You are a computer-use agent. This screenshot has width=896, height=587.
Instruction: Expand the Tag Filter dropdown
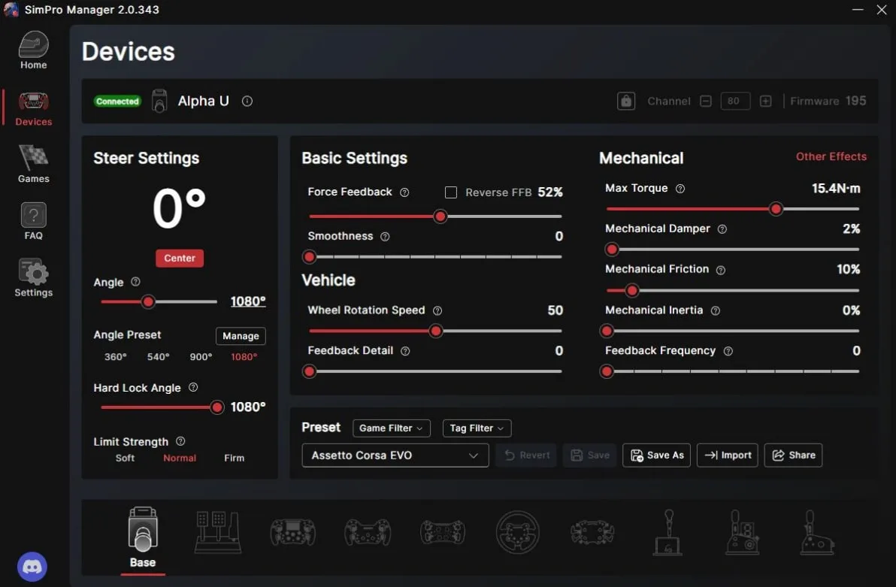477,428
